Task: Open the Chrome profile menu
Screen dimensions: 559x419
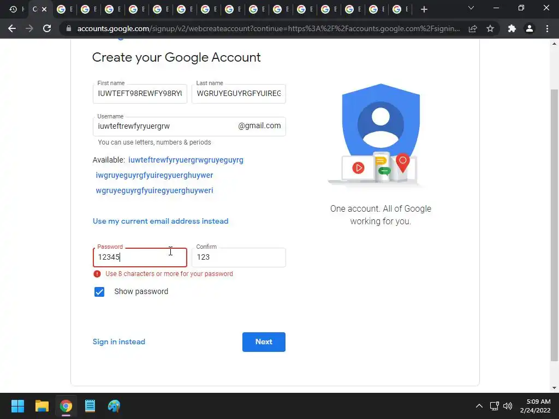Action: click(530, 28)
